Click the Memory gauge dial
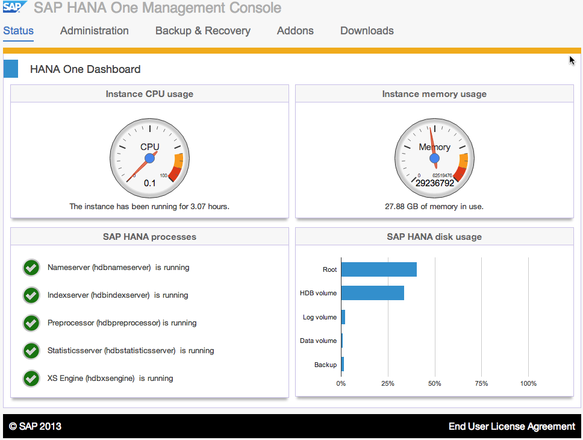Viewport: 583px width, 440px height. pyautogui.click(x=434, y=158)
